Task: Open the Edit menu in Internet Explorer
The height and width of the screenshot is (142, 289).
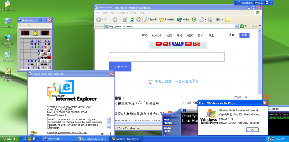Action: (x=105, y=13)
